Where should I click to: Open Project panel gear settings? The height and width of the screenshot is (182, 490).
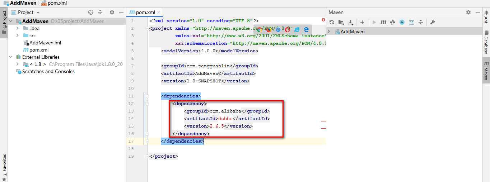click(112, 12)
